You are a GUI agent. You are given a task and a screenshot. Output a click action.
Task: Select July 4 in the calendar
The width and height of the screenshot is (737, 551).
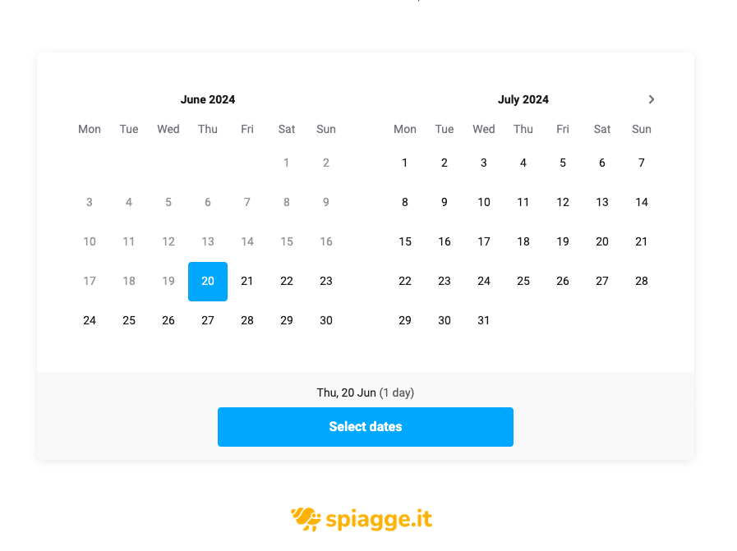pyautogui.click(x=523, y=163)
